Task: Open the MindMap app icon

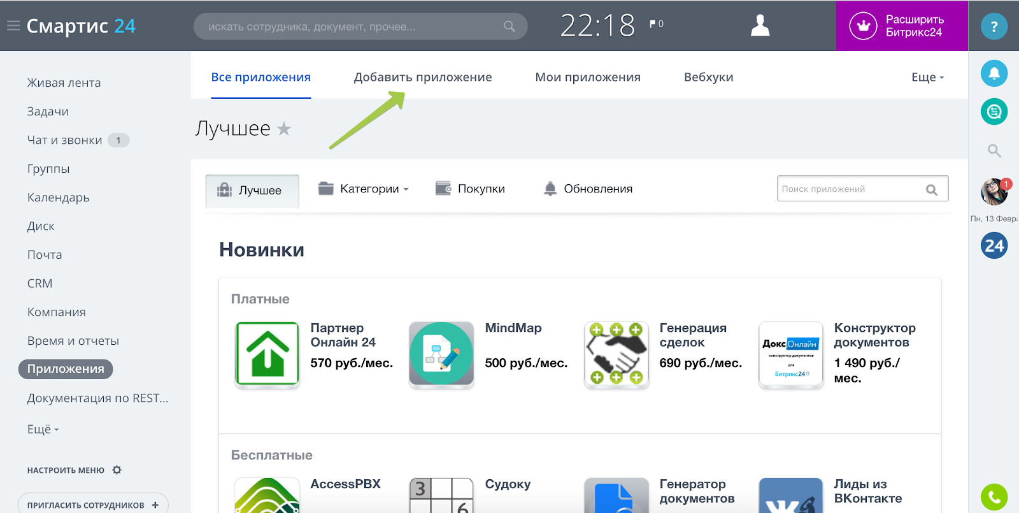Action: (x=441, y=354)
